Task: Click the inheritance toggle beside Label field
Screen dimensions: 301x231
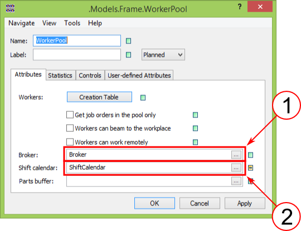Action: pyautogui.click(x=128, y=55)
